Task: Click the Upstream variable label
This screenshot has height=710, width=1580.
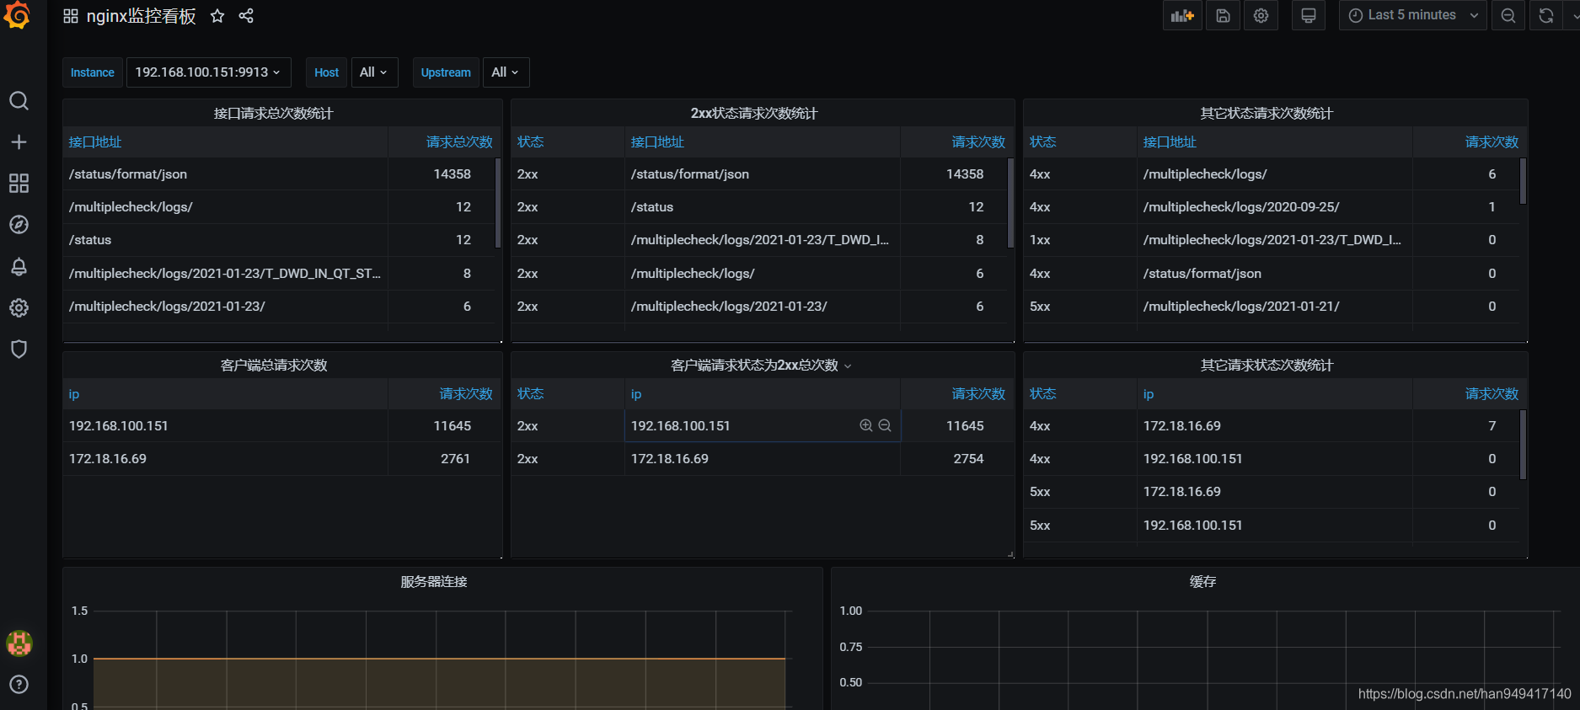Action: point(446,72)
